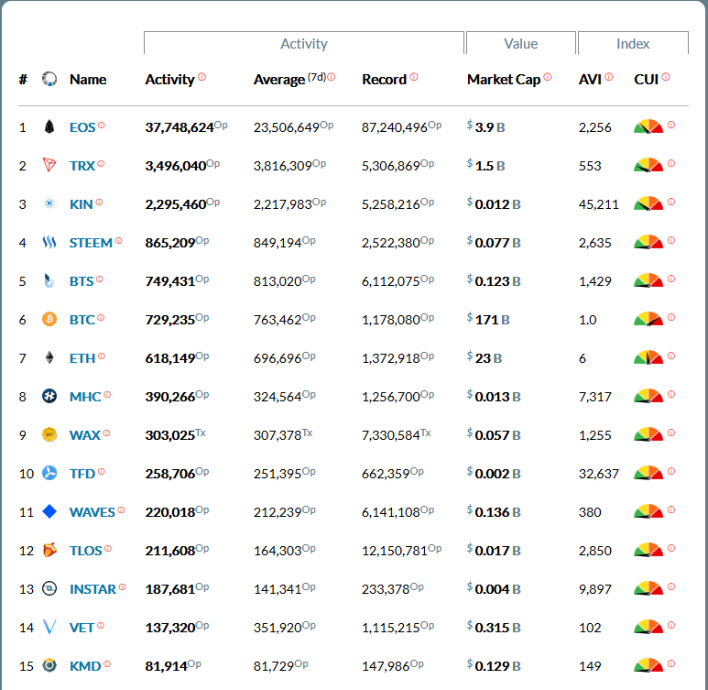
Task: Open the INSTAR coin link
Action: pos(93,589)
